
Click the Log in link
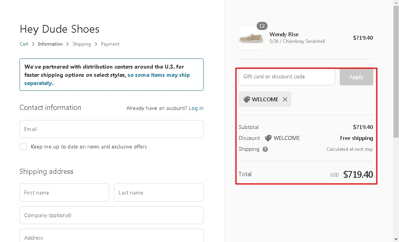coord(196,108)
